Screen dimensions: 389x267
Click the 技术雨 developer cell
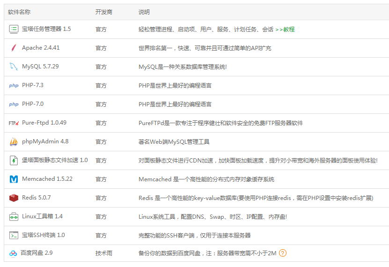point(104,253)
